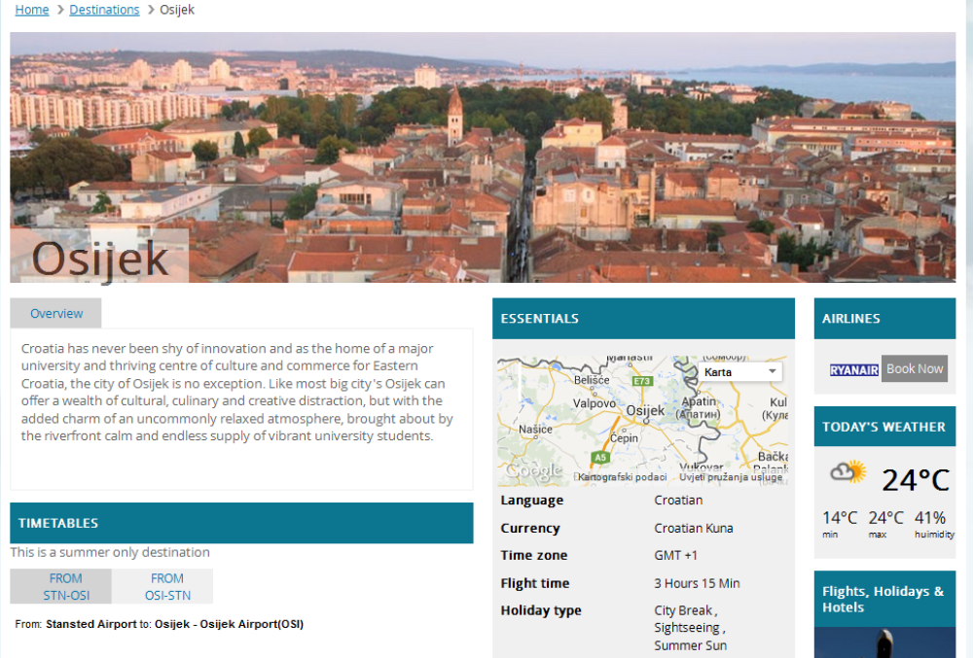Screen dimensions: 973x658
Task: Click 'This is a summer only destination' note
Action: [x=110, y=553]
